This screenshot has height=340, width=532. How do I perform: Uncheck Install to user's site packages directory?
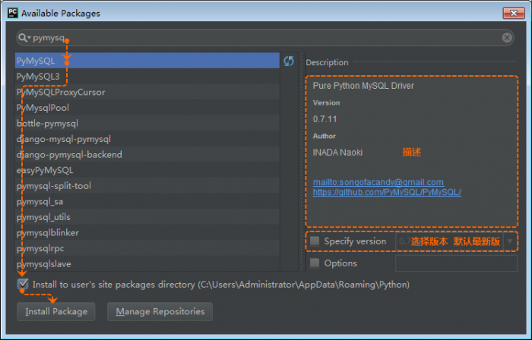24,285
